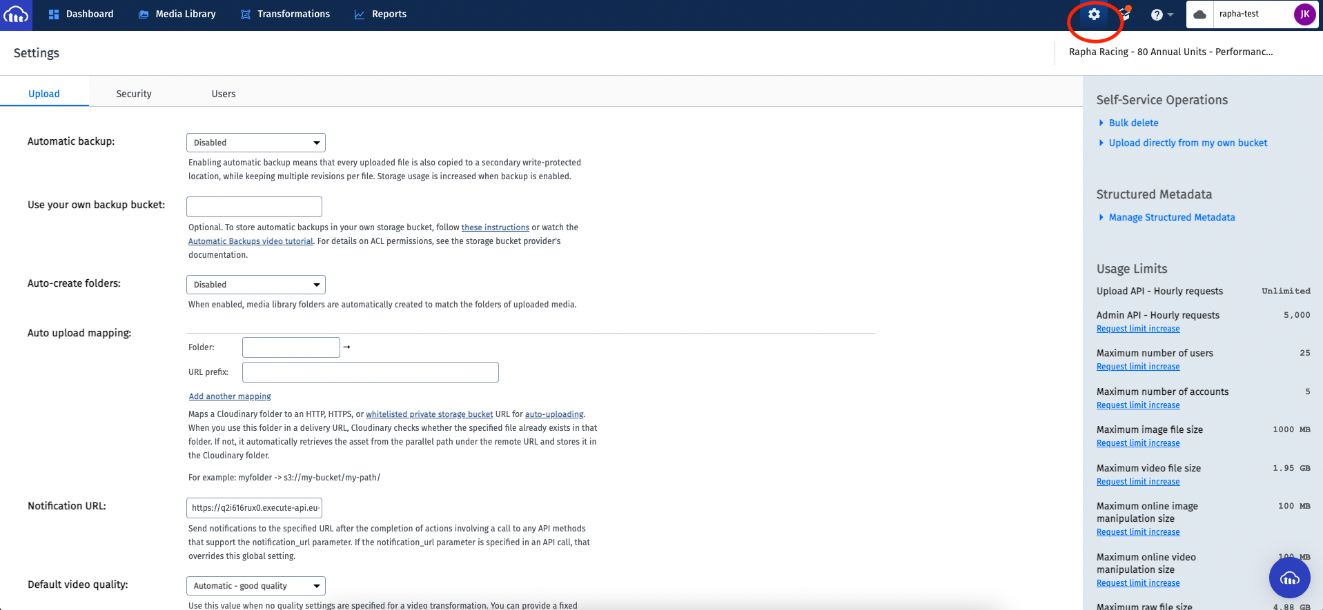Viewport: 1323px width, 610px height.
Task: Click the Add another mapping link
Action: click(230, 396)
